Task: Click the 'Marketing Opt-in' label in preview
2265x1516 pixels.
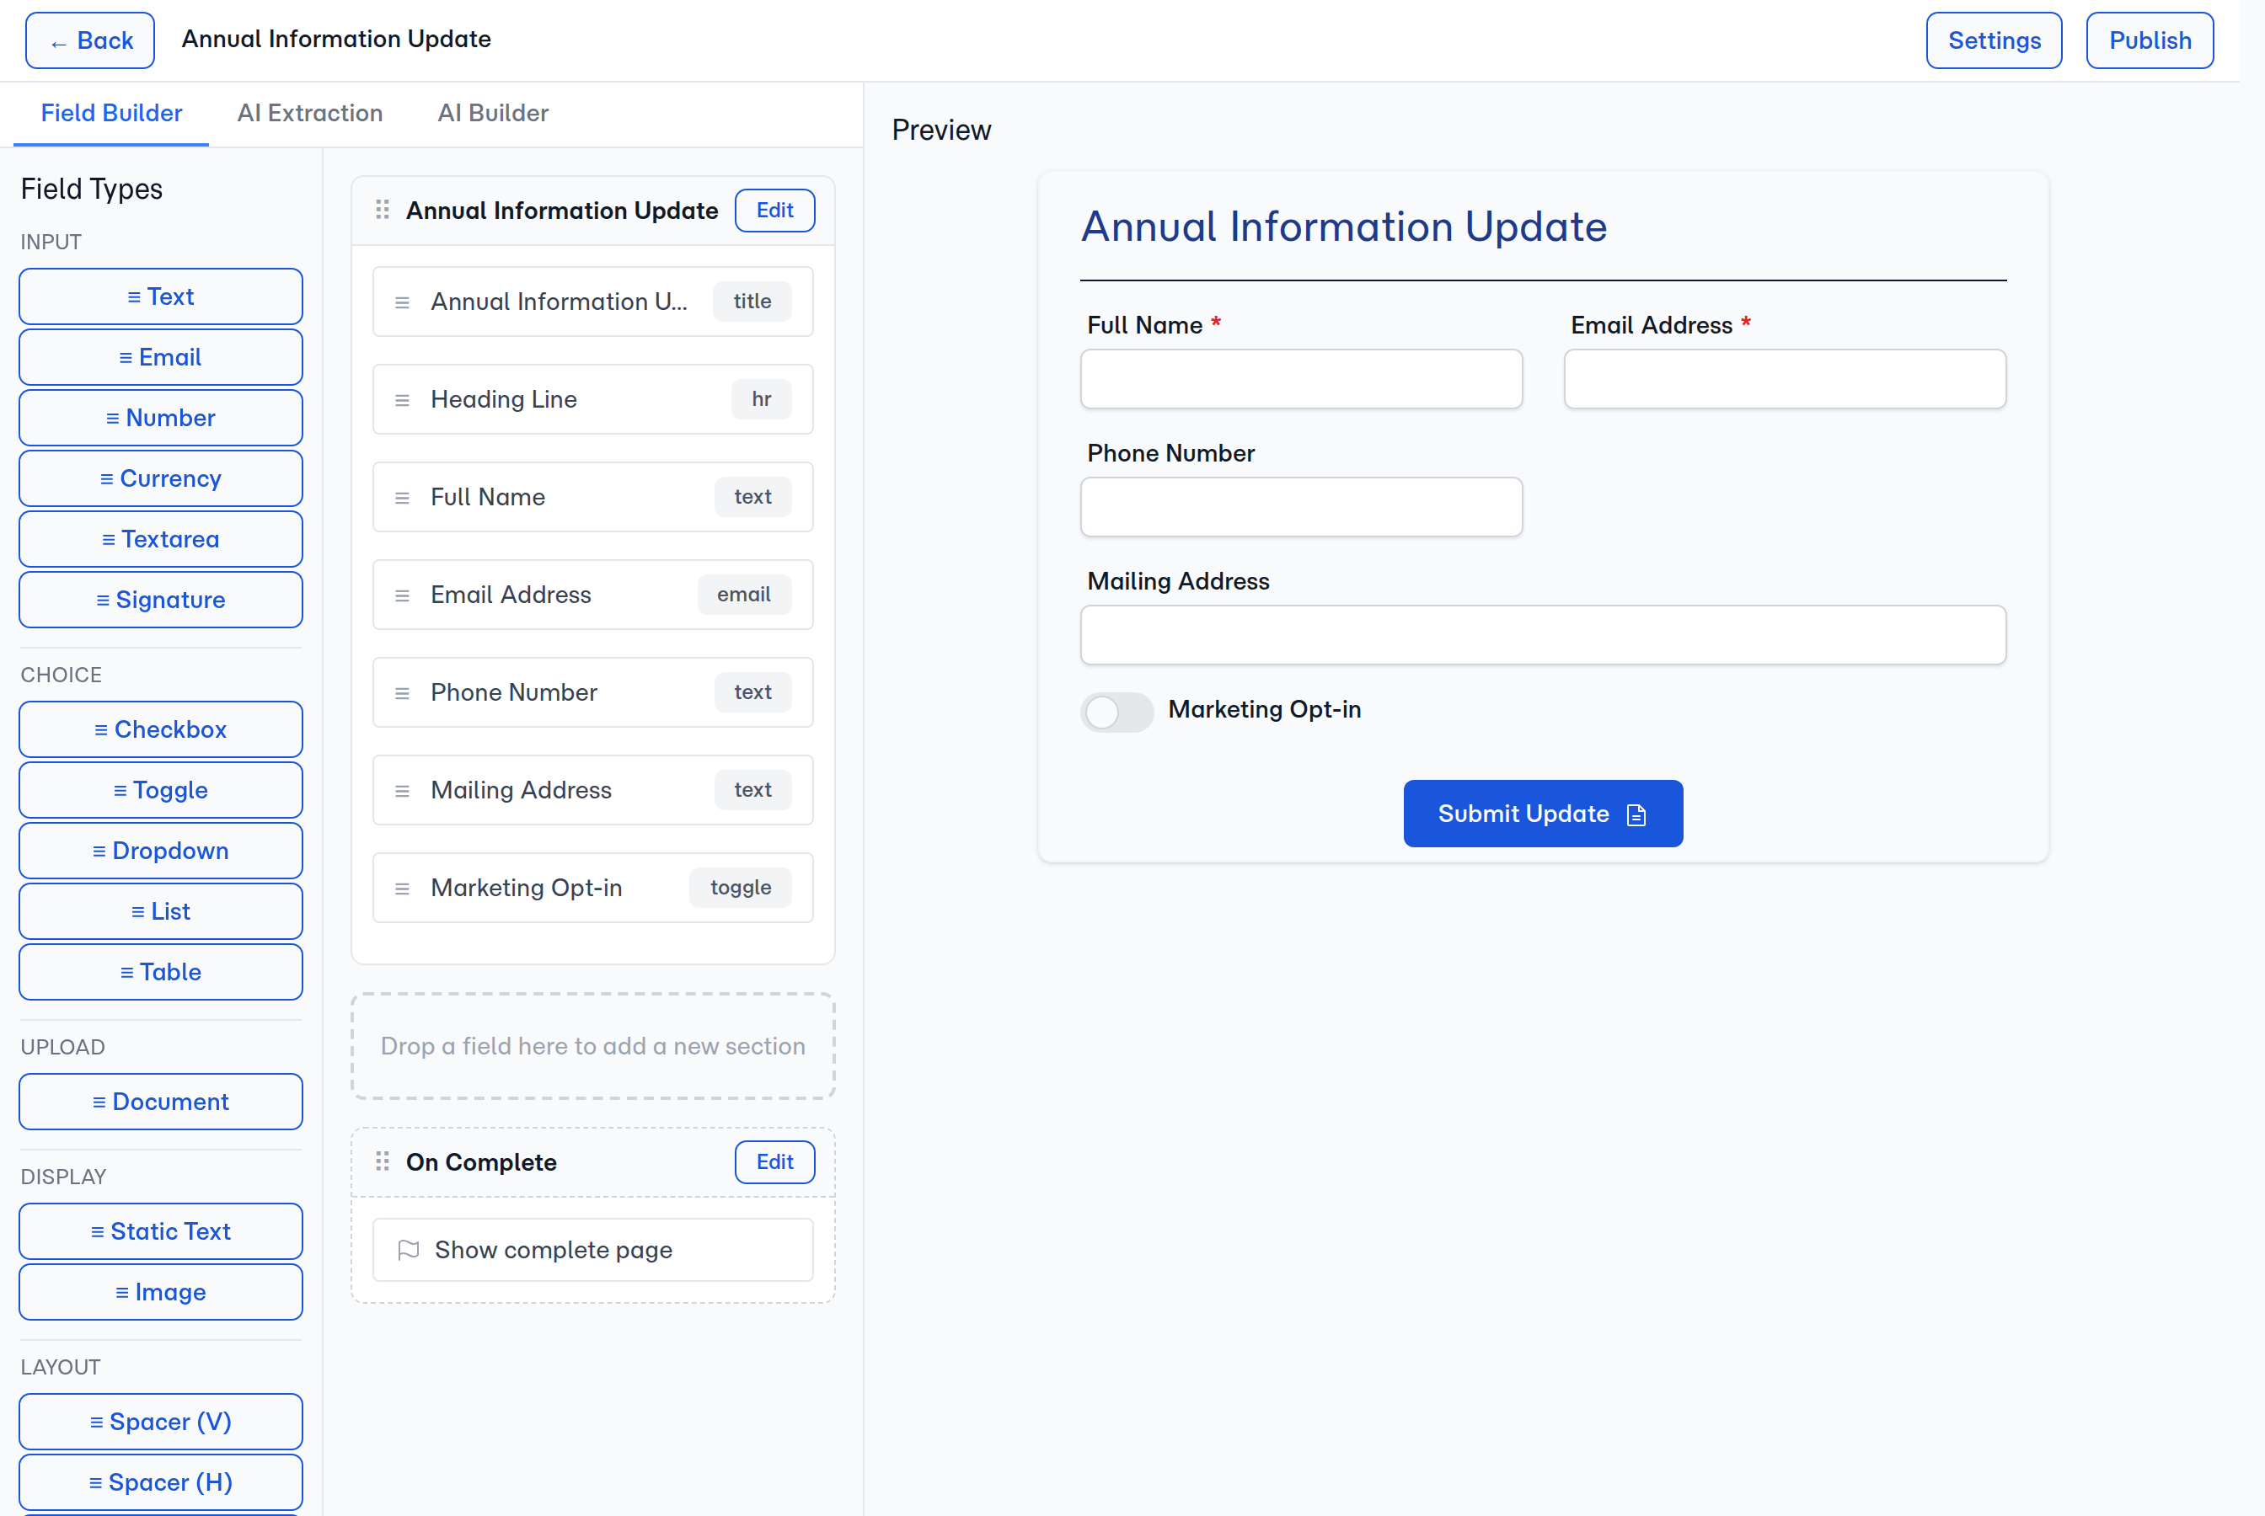Action: tap(1264, 710)
